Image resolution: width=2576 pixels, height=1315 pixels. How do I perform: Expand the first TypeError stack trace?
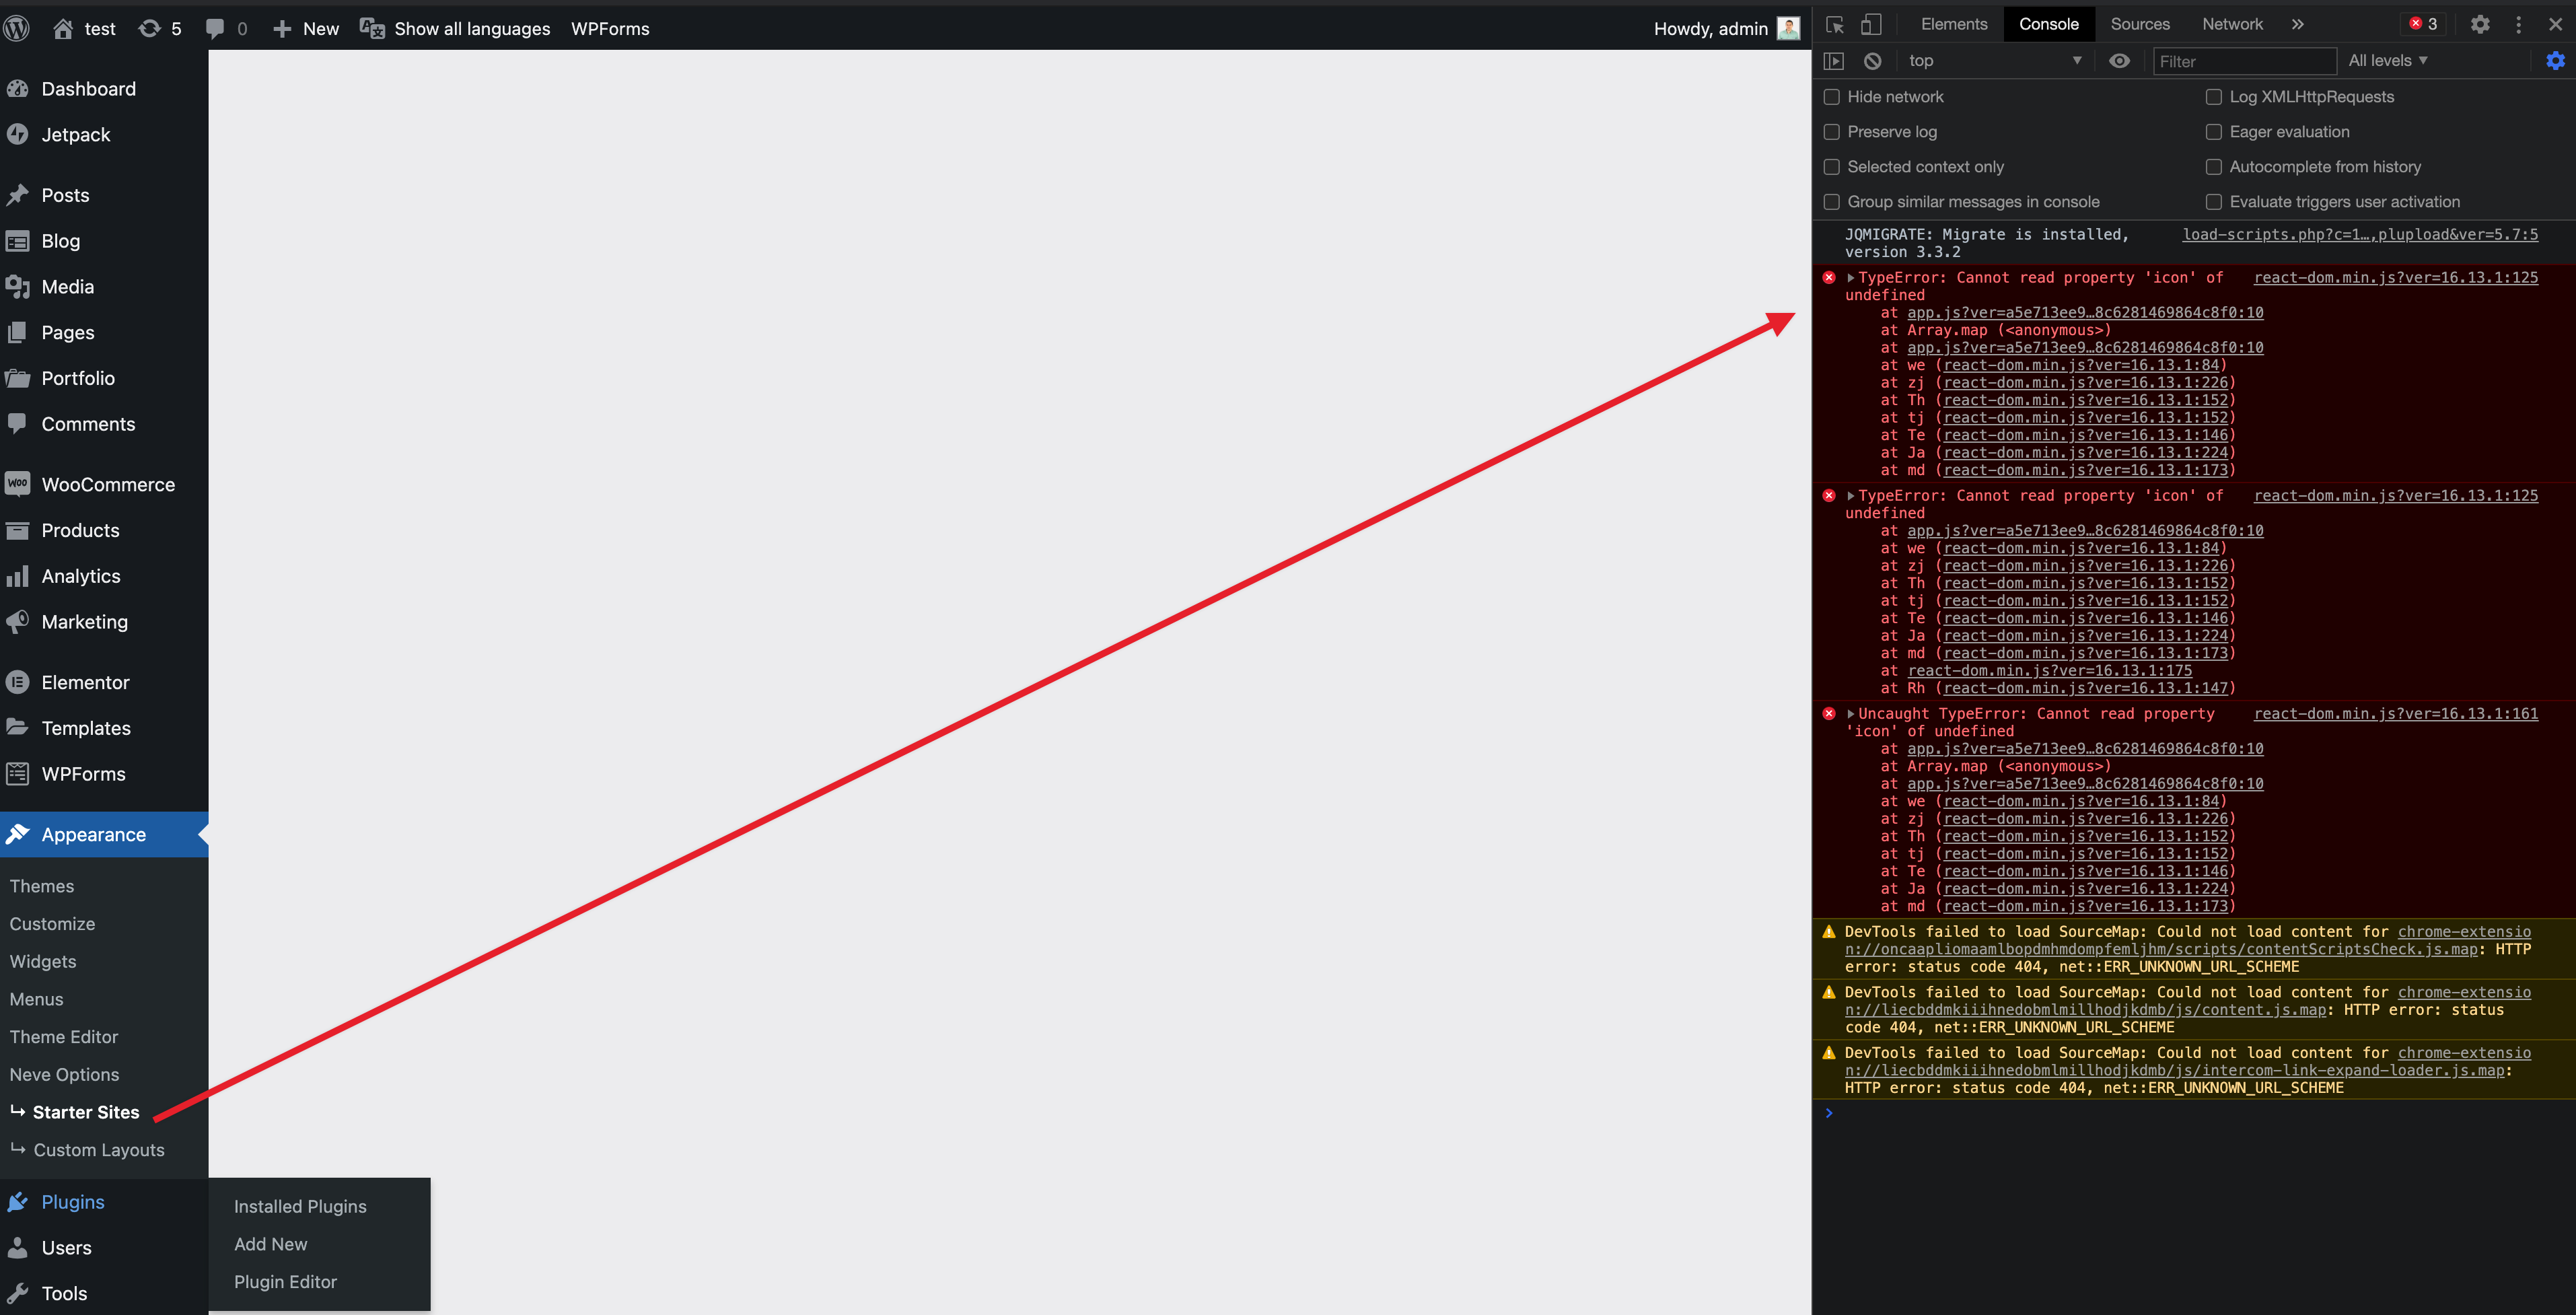coord(1850,278)
